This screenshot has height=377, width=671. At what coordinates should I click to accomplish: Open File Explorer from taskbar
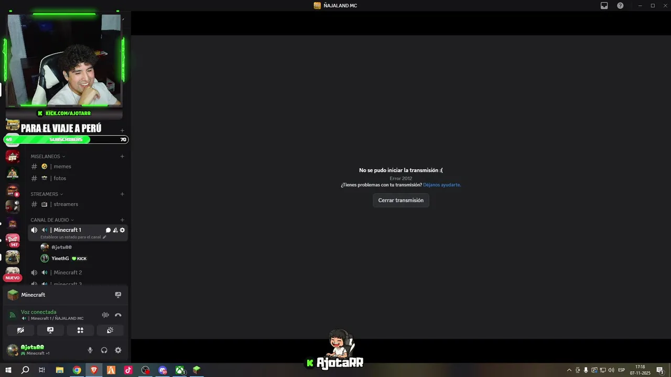(60, 370)
